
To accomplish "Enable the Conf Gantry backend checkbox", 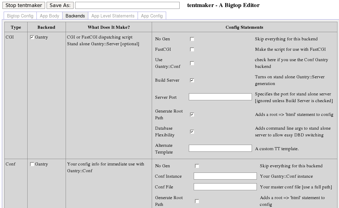I will [32, 164].
